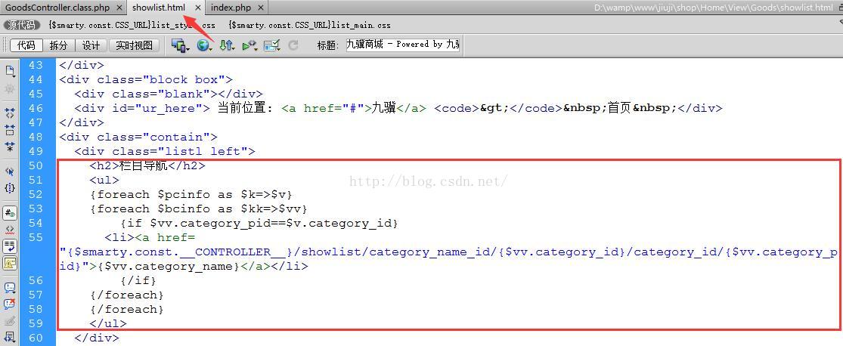Viewport: 843px width, 346px height.
Task: Click the line {foreach $bcinfo as $kk=>$vv}
Action: (198, 209)
